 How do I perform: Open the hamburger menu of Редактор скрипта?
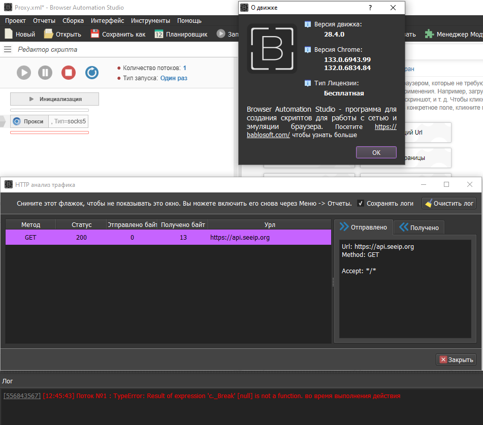pos(8,49)
